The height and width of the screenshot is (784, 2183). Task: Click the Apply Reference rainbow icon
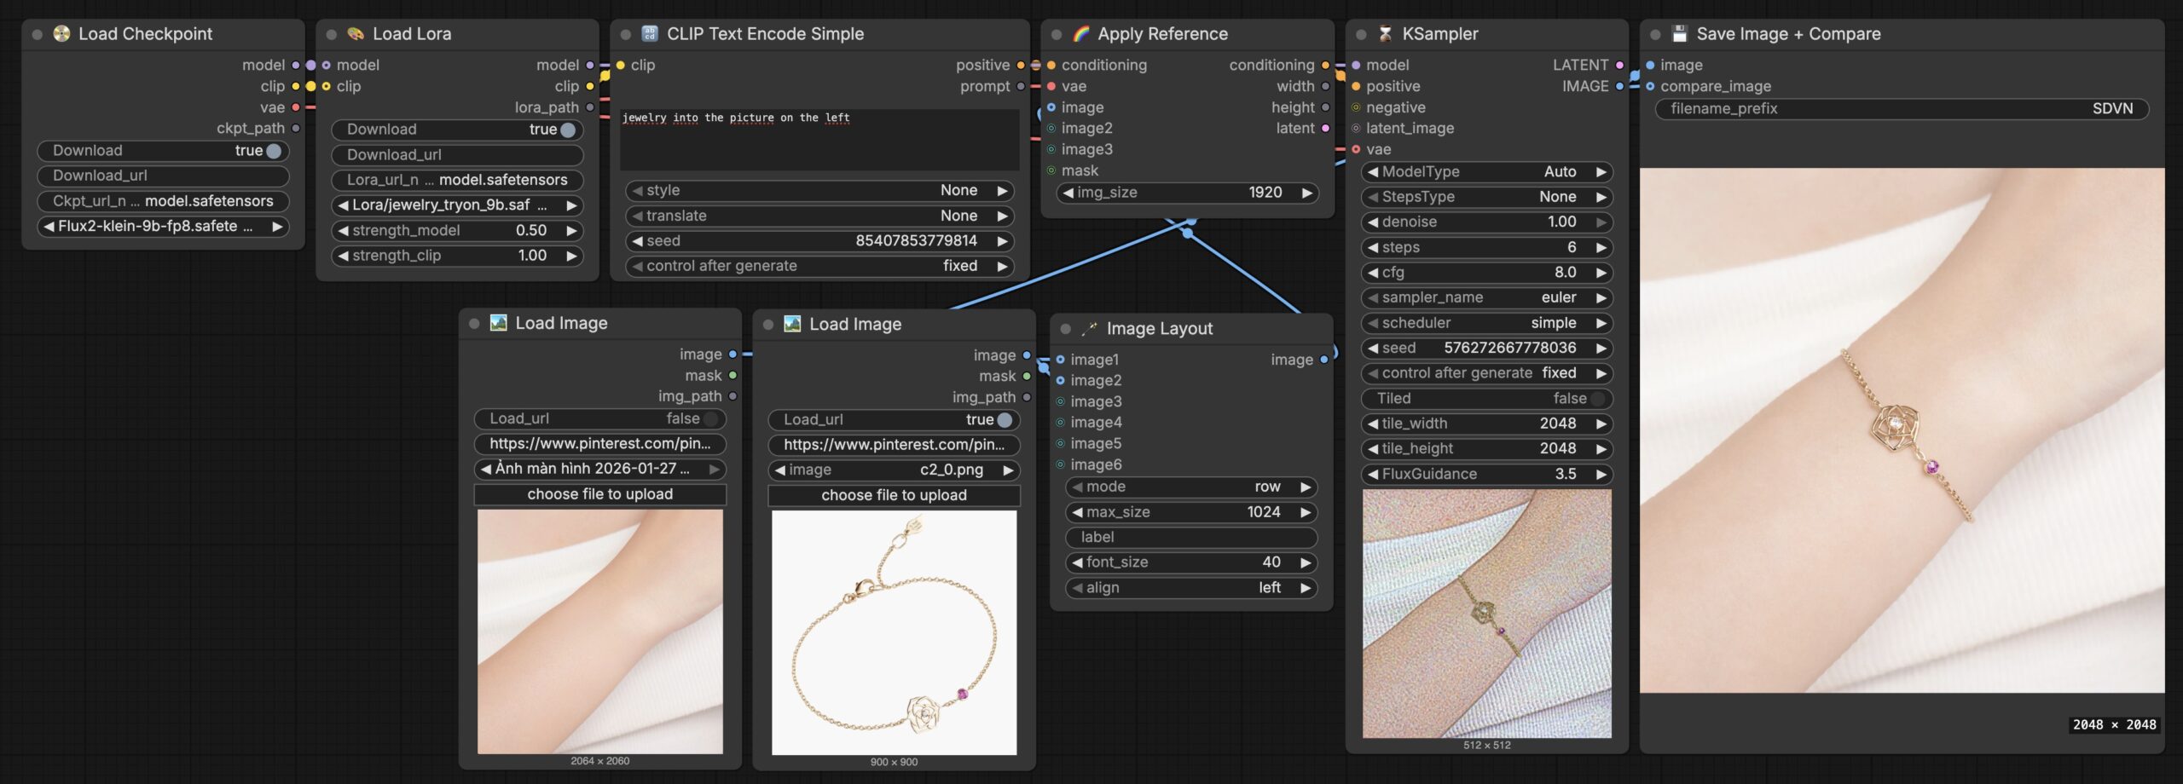click(x=1080, y=34)
